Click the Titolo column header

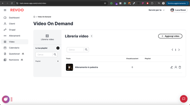pos(68,58)
